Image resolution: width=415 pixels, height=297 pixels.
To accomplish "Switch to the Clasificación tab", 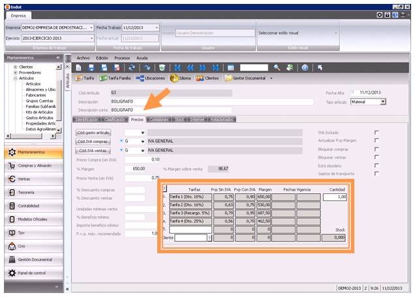I will point(115,119).
